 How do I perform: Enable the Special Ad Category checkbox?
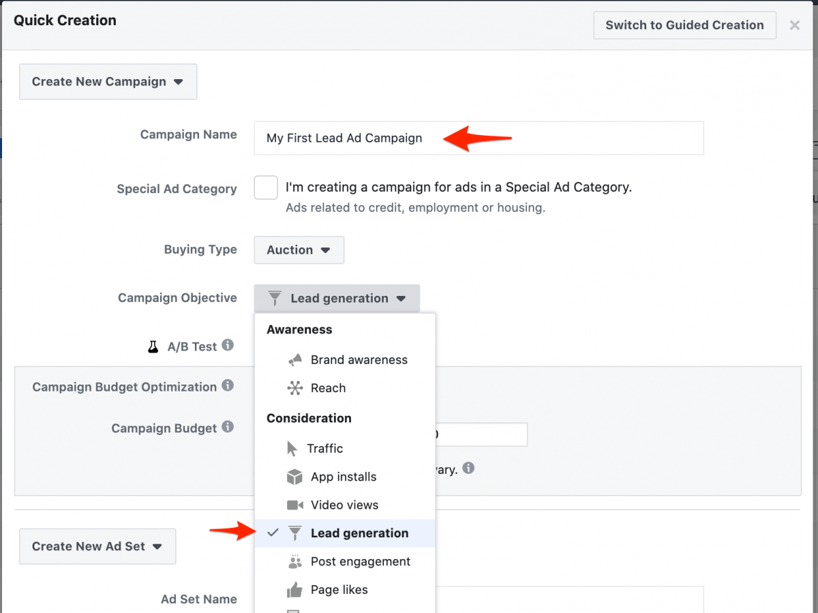point(266,188)
